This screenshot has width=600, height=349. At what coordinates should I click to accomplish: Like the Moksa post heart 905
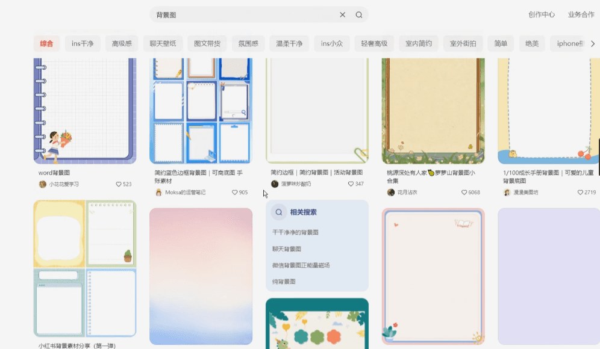(234, 193)
